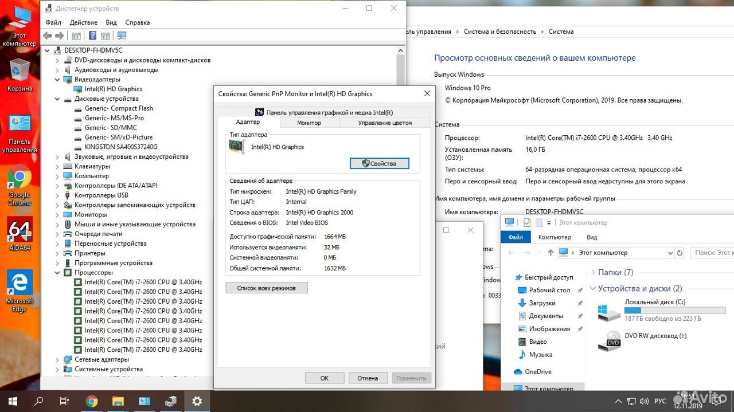The image size is (734, 412).
Task: Expand the Сетевые адаптеры node
Action: tap(57, 359)
